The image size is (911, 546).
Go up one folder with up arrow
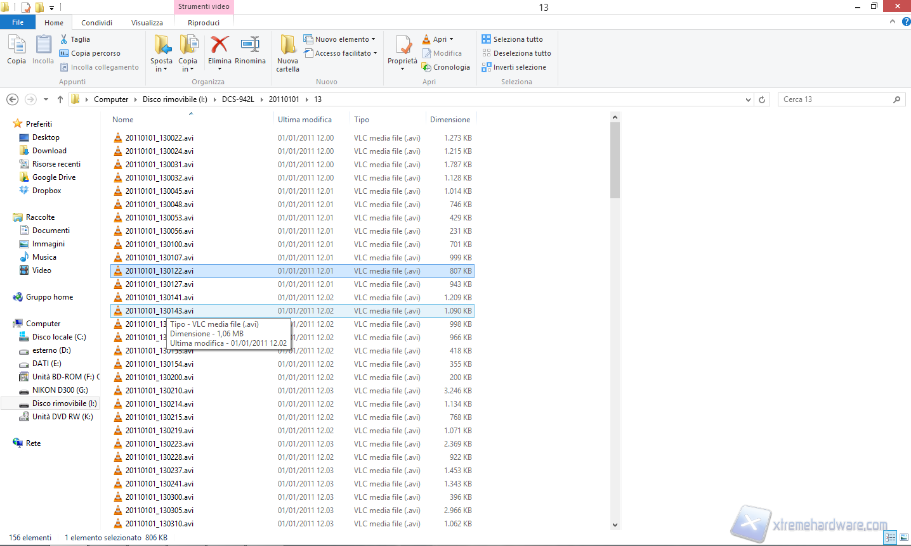pyautogui.click(x=60, y=99)
